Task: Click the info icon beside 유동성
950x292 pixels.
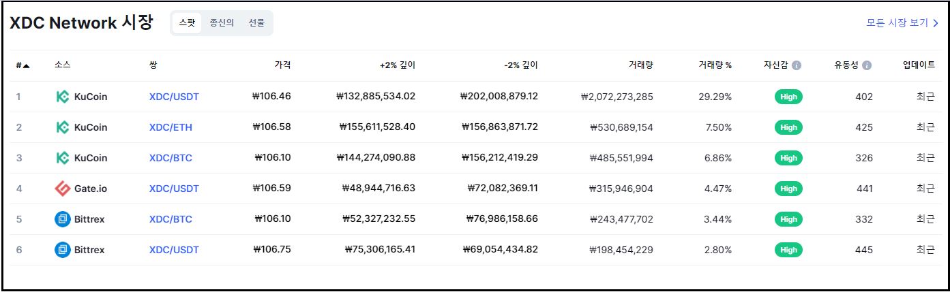Action: coord(867,66)
